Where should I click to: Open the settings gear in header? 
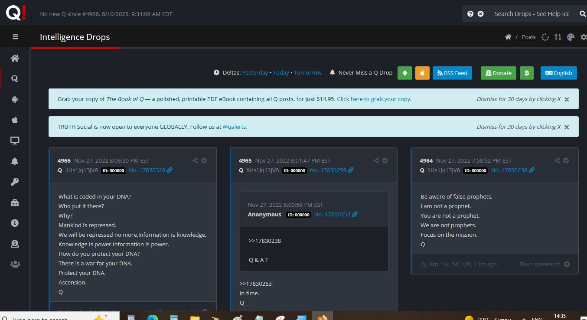tap(584, 37)
